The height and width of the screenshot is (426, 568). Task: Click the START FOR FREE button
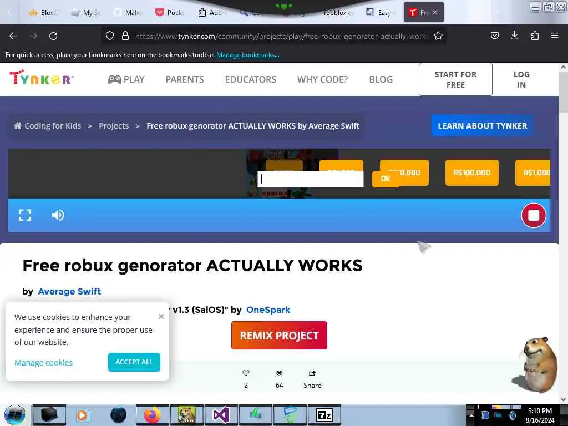point(455,79)
